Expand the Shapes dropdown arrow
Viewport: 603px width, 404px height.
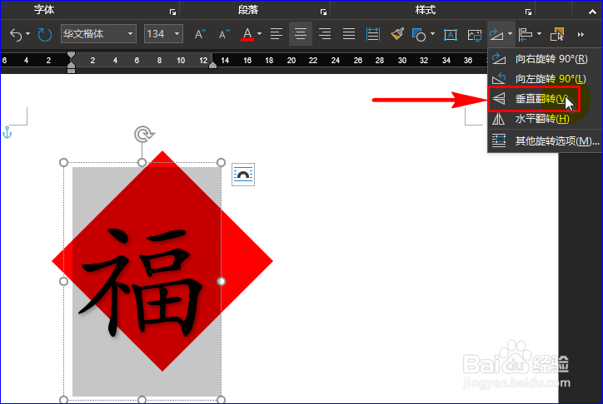click(432, 34)
